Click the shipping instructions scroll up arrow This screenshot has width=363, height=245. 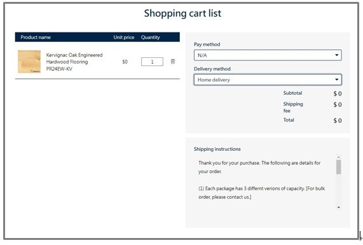click(338, 157)
